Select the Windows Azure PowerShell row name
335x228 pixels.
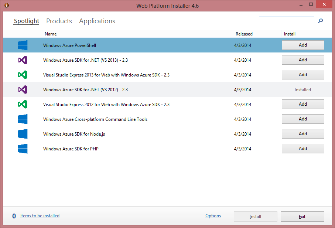pyautogui.click(x=69, y=45)
